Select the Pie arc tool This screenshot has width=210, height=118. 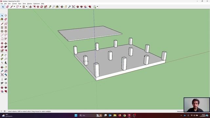click(6, 39)
